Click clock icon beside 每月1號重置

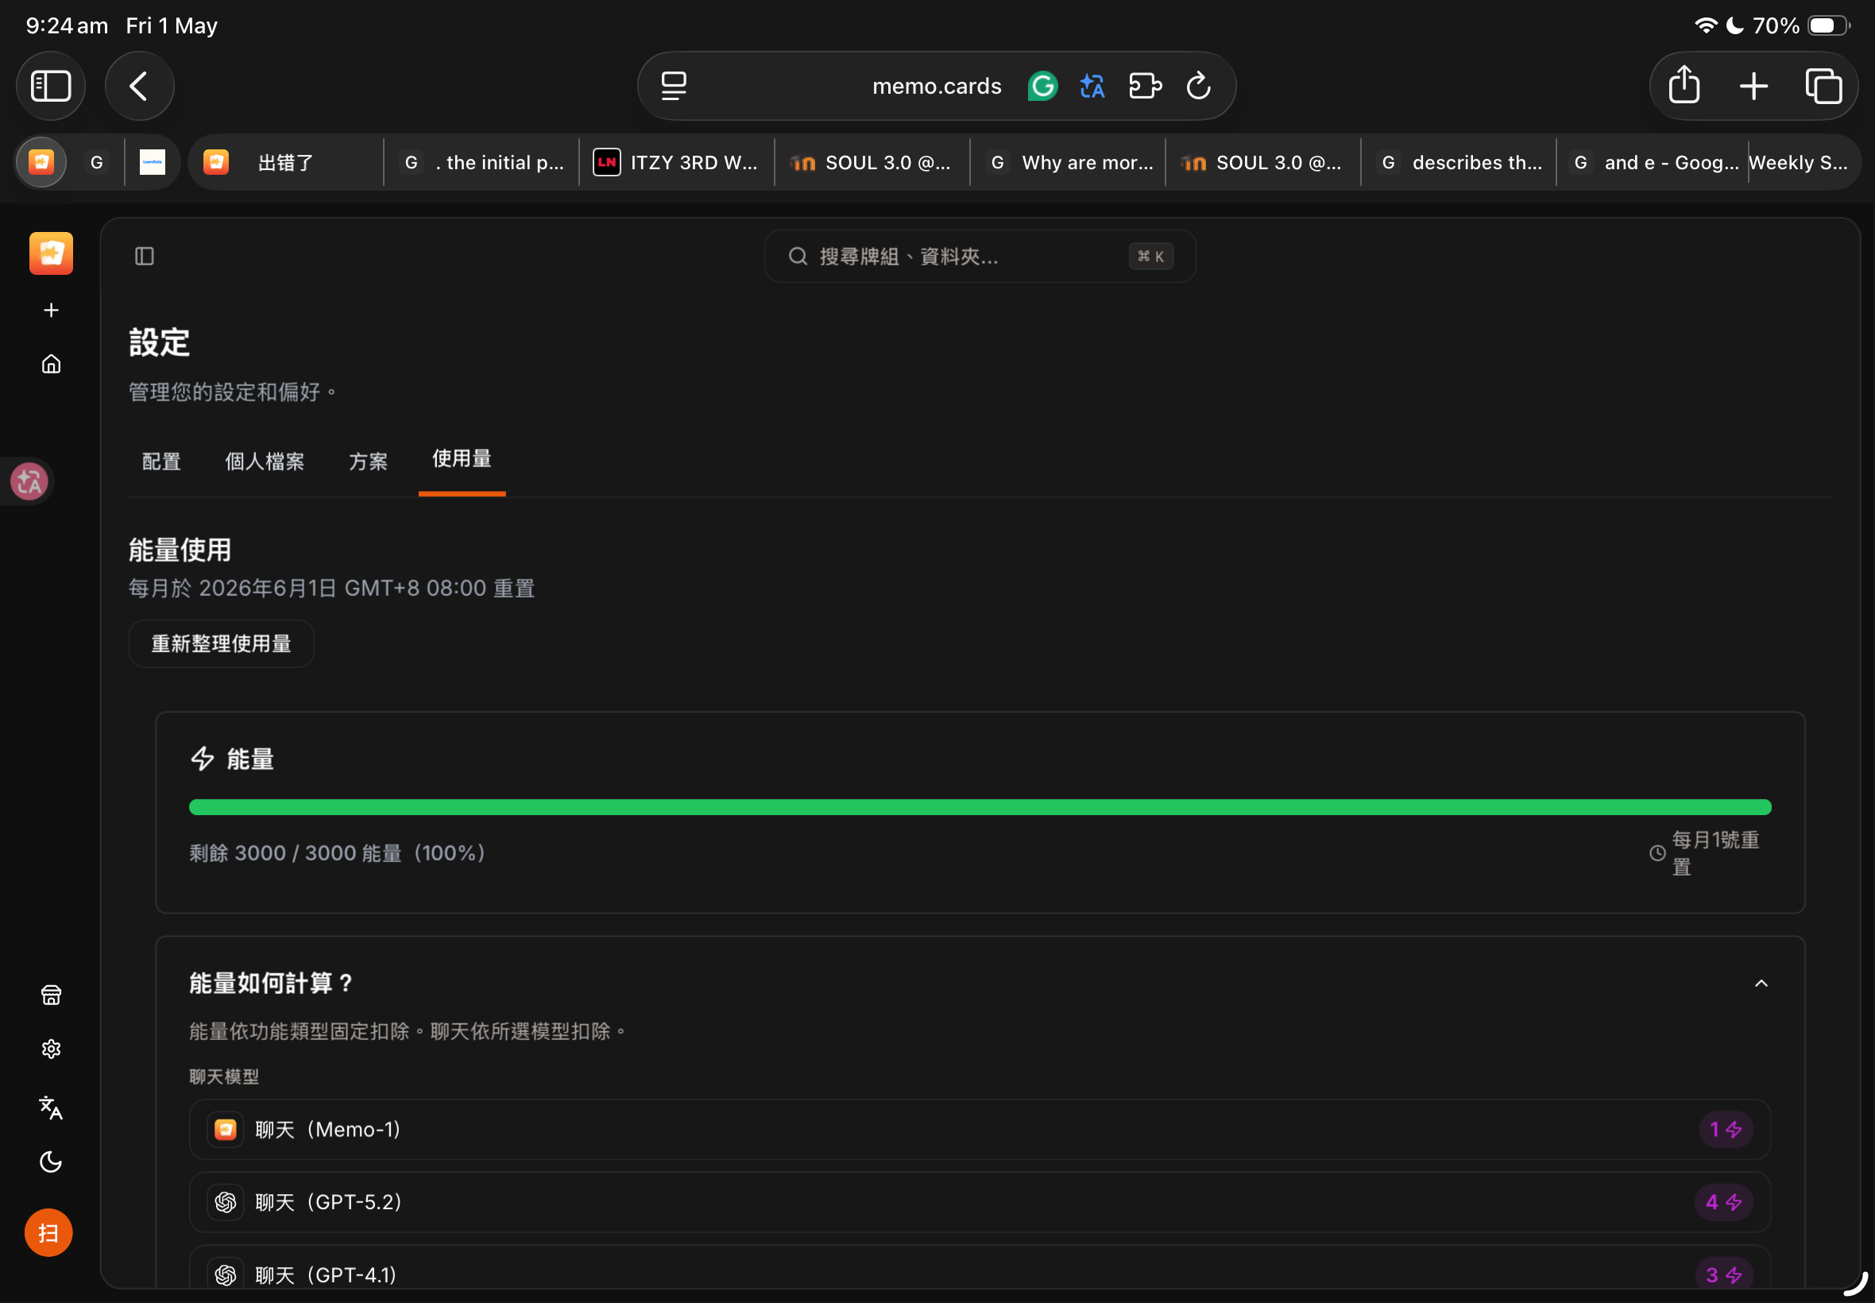[x=1658, y=853]
